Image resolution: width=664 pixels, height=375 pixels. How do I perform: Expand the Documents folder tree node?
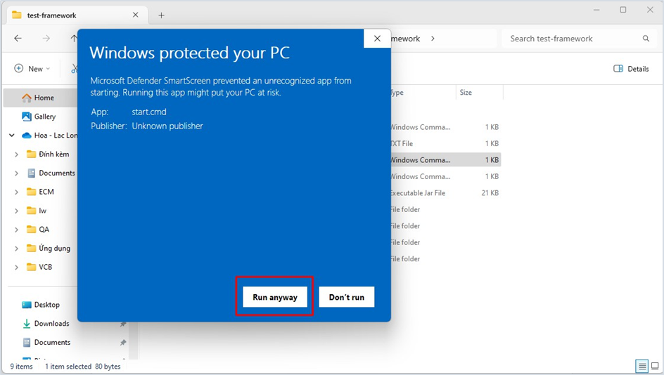pyautogui.click(x=17, y=173)
